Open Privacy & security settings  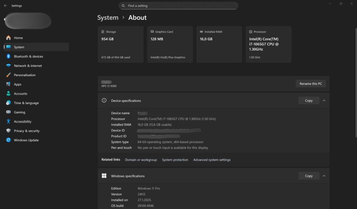point(26,131)
